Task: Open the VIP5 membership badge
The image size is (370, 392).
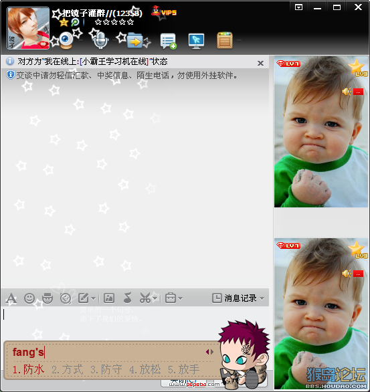Action: point(164,11)
